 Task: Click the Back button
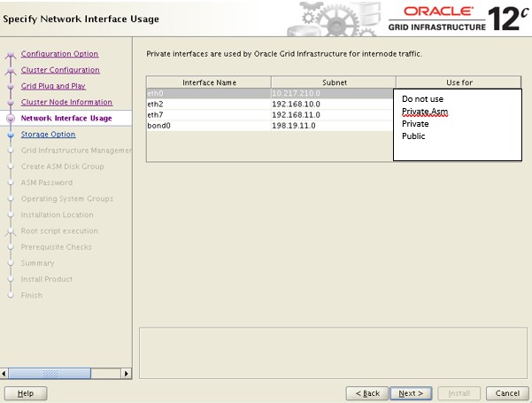[x=367, y=392]
